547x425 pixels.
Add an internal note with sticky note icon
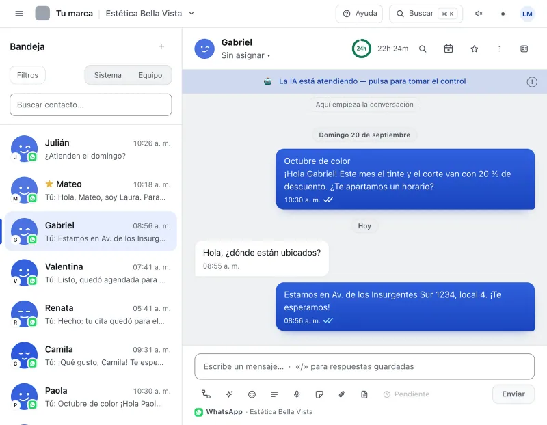pyautogui.click(x=319, y=394)
